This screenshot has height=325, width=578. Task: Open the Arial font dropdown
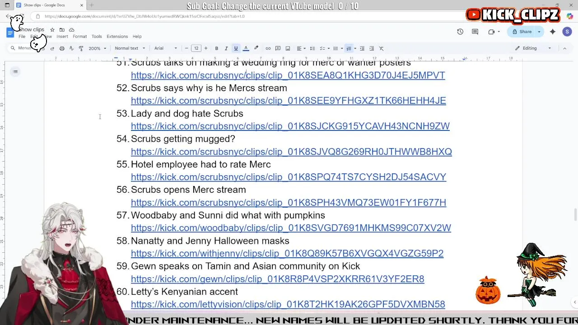click(166, 48)
